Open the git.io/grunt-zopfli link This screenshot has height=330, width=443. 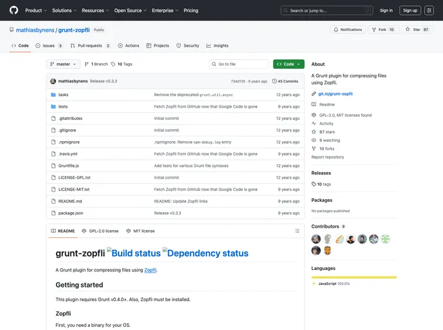point(335,94)
